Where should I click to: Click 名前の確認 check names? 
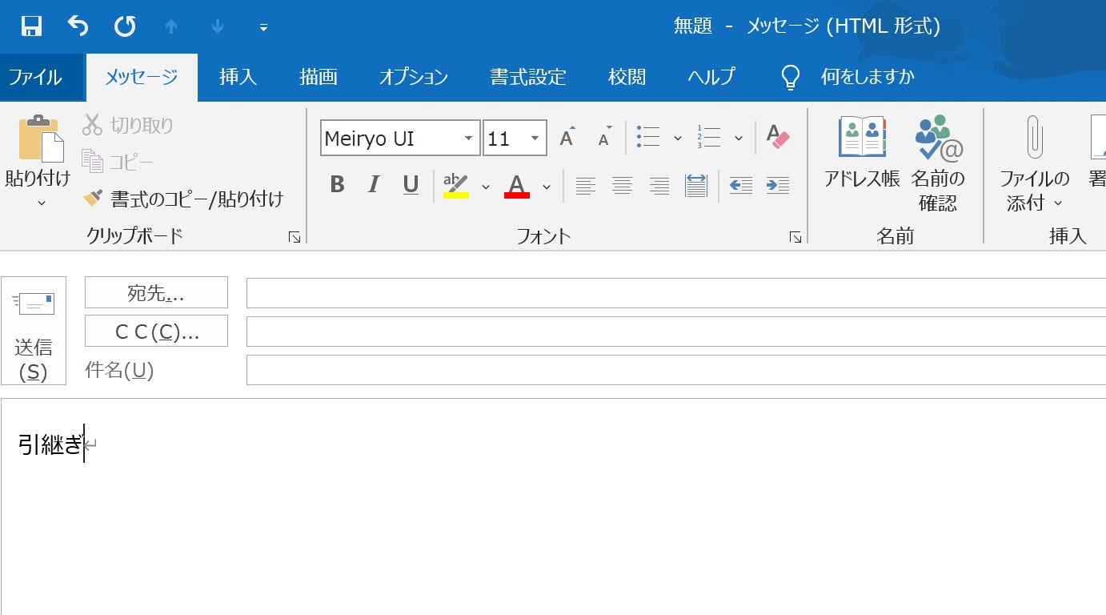pyautogui.click(x=939, y=164)
